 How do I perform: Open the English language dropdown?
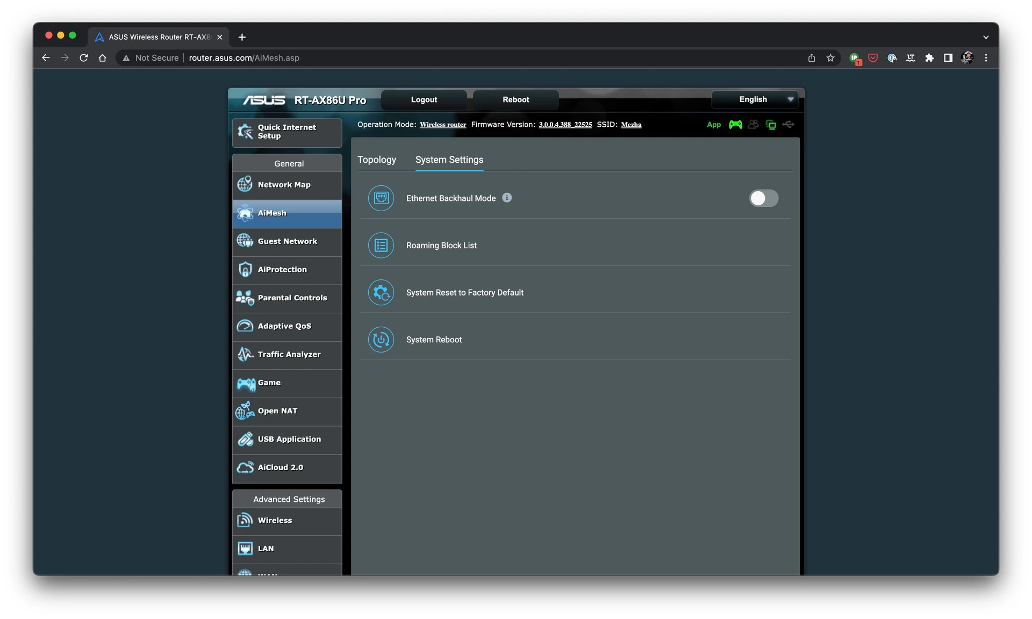click(x=755, y=99)
